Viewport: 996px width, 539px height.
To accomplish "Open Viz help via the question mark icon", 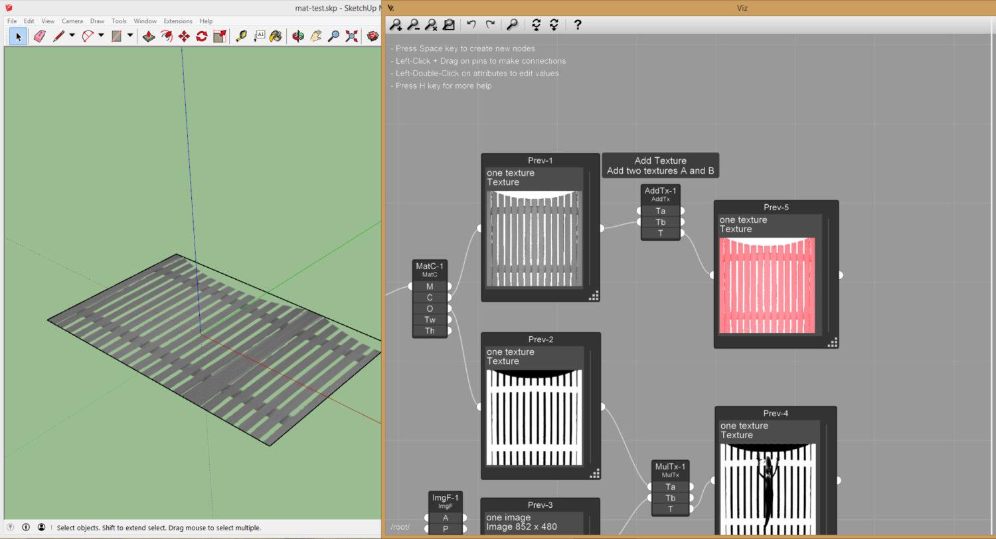I will pyautogui.click(x=577, y=25).
